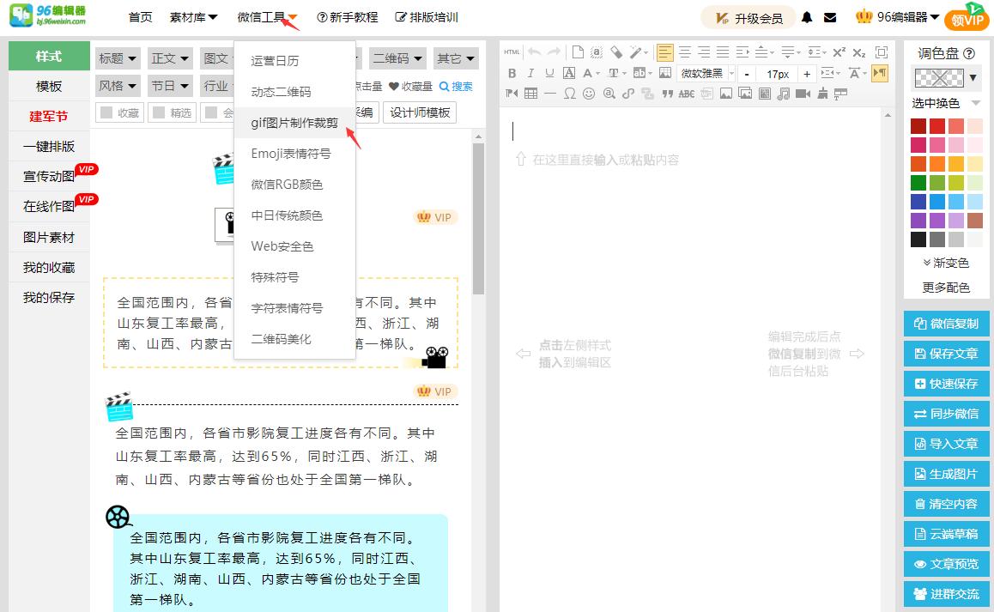Open the 标题 styles dropdown

[116, 57]
